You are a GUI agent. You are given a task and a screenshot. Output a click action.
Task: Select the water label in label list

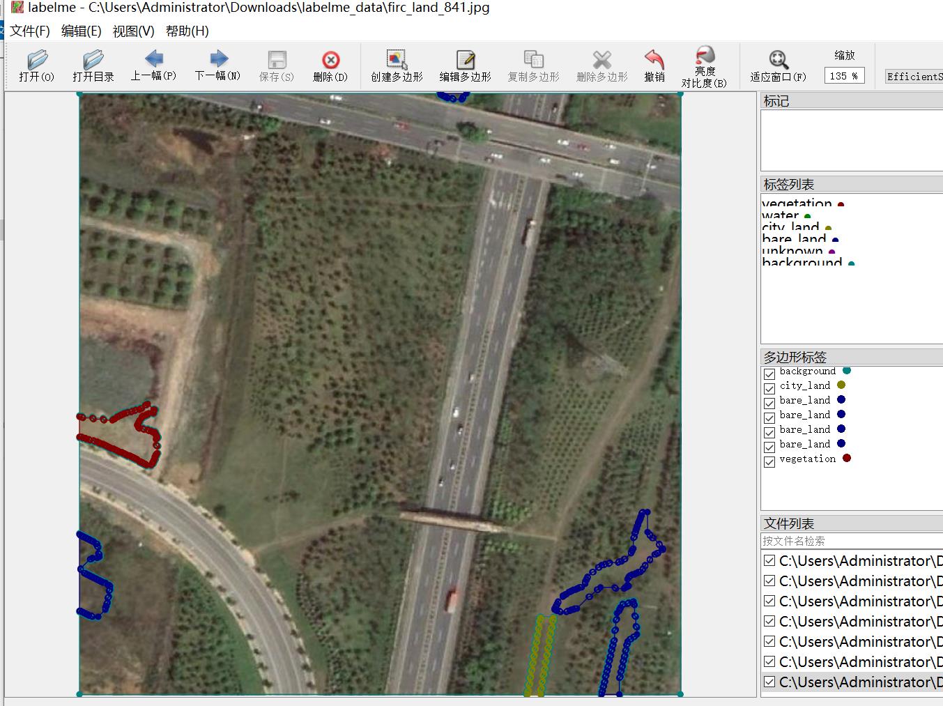pos(781,215)
